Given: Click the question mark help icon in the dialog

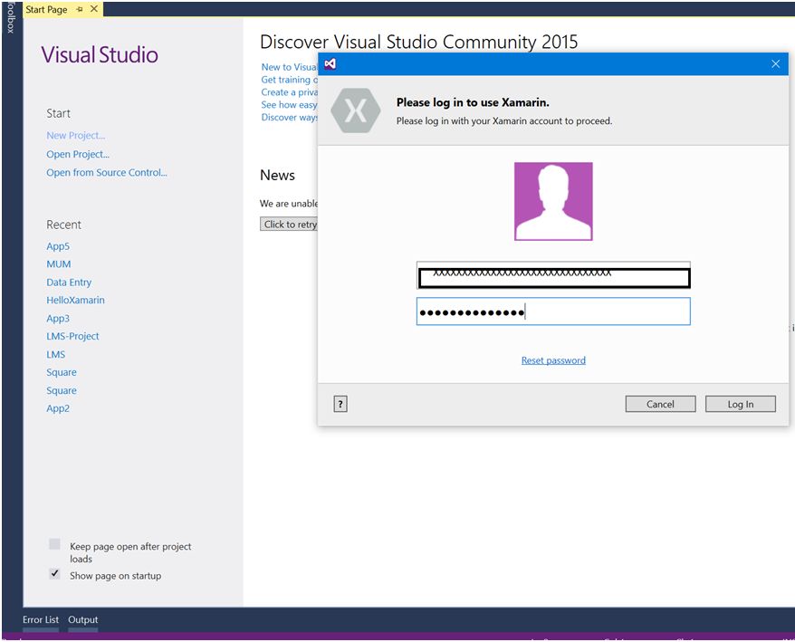Looking at the screenshot, I should coord(340,403).
